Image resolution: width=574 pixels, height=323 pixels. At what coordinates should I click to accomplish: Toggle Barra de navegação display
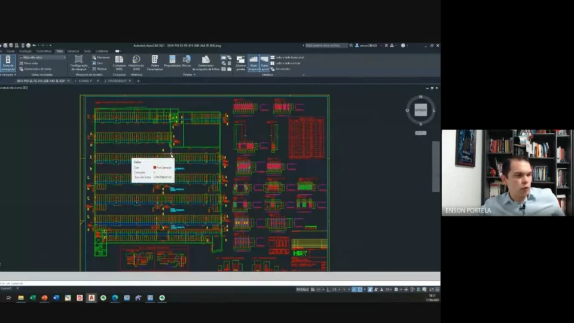point(8,63)
